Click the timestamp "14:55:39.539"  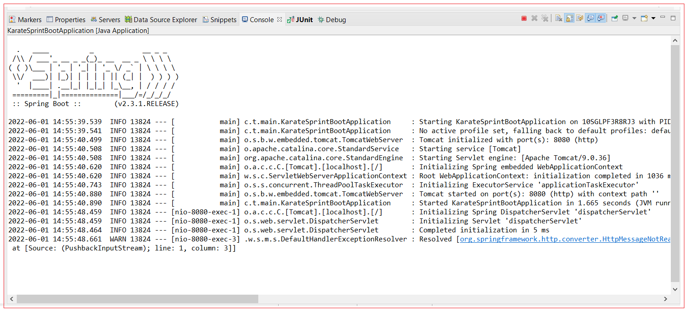click(x=77, y=121)
